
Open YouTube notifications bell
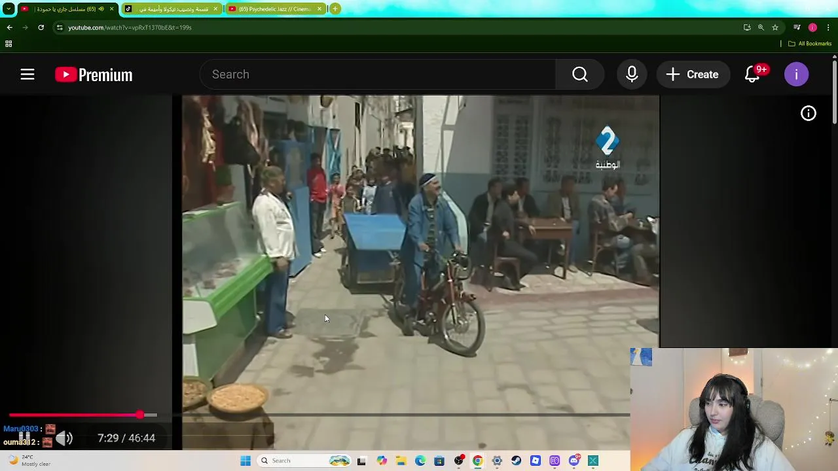pos(753,75)
